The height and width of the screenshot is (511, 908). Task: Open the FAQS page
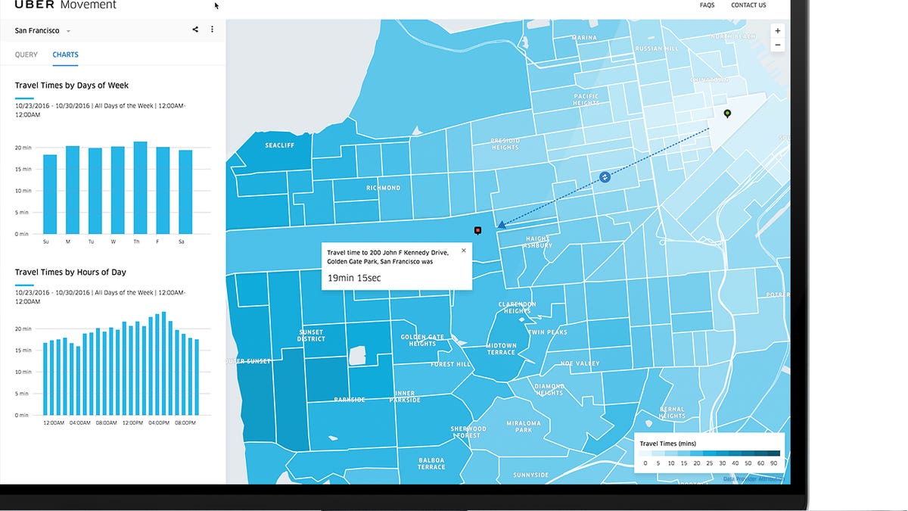(x=707, y=5)
